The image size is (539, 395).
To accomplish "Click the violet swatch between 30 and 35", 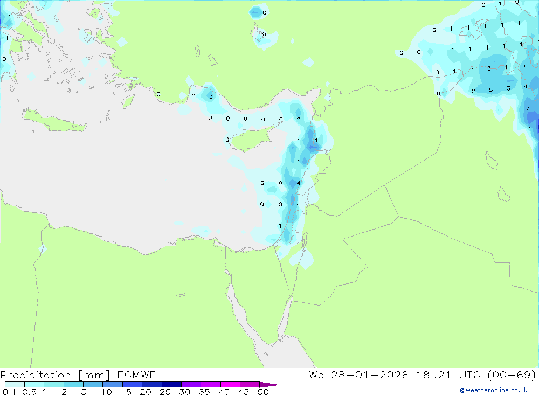I will 191,384.
